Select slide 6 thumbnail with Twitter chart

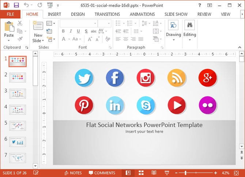18,142
